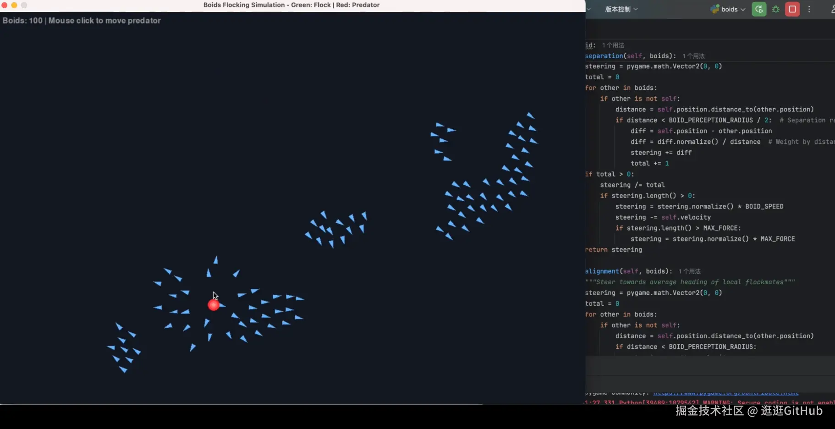The width and height of the screenshot is (835, 429).
Task: Open more actions via the vertical dots
Action: click(x=809, y=9)
